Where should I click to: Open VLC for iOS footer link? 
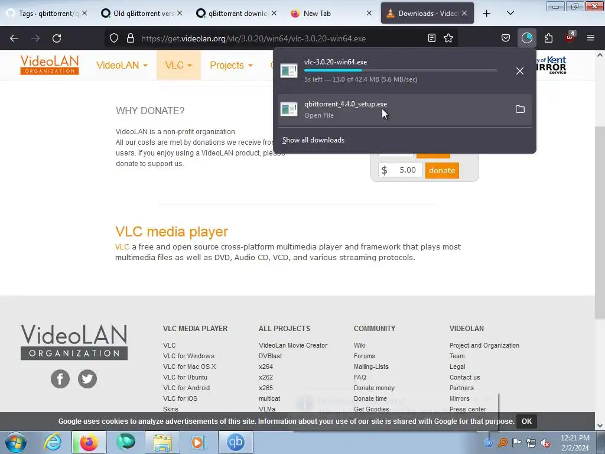tap(180, 398)
